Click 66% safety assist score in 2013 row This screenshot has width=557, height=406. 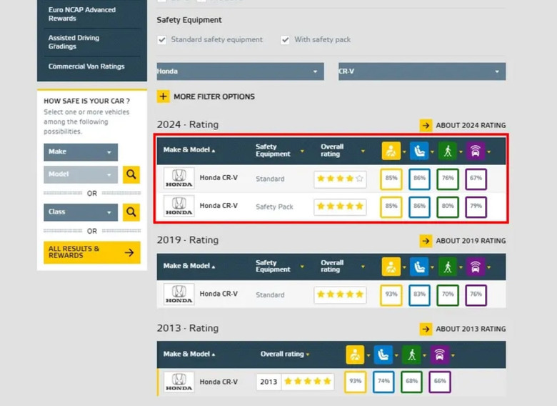440,382
